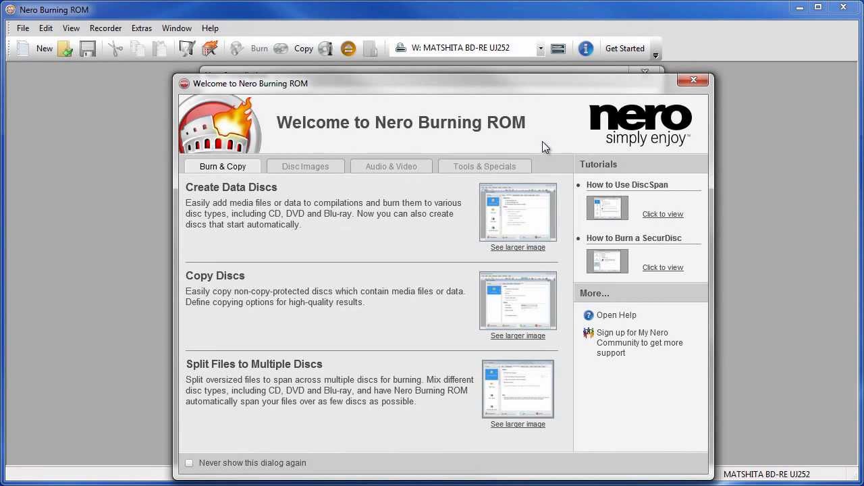Click the burning house toolbar icon

(210, 49)
